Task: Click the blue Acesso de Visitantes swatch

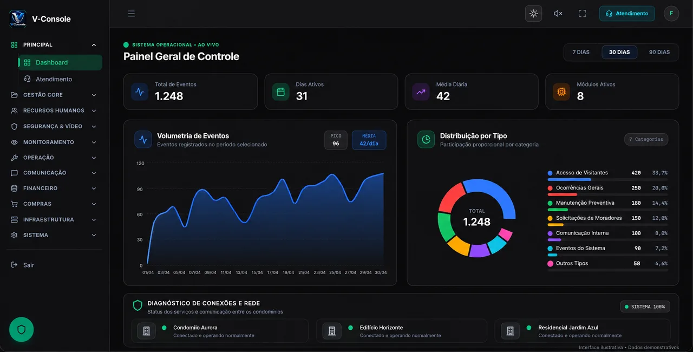Action: click(550, 173)
